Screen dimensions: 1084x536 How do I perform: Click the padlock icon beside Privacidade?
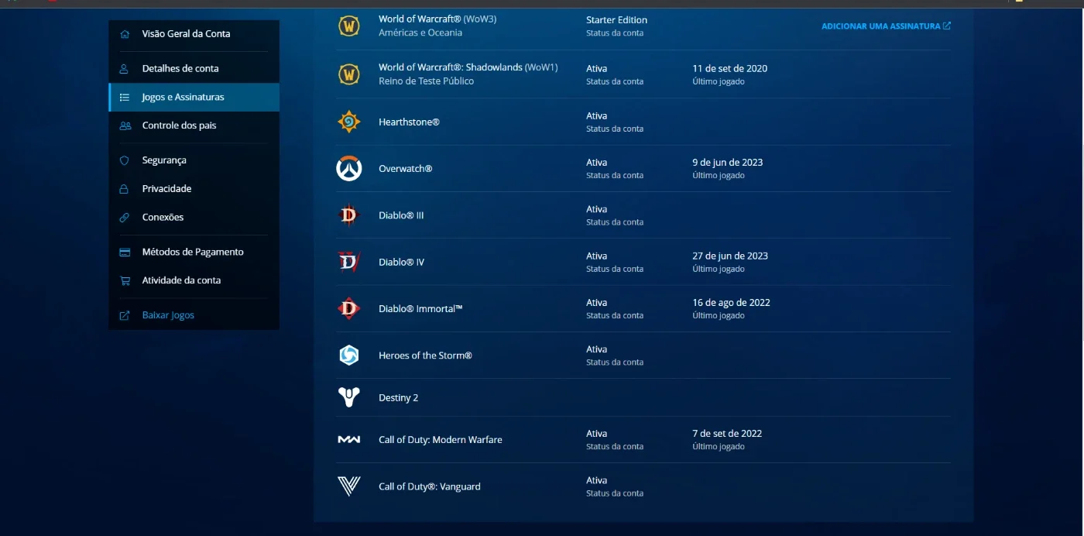click(125, 189)
